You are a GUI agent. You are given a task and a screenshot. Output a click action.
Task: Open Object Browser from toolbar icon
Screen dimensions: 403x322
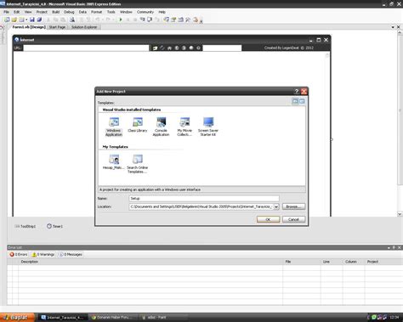pos(180,20)
